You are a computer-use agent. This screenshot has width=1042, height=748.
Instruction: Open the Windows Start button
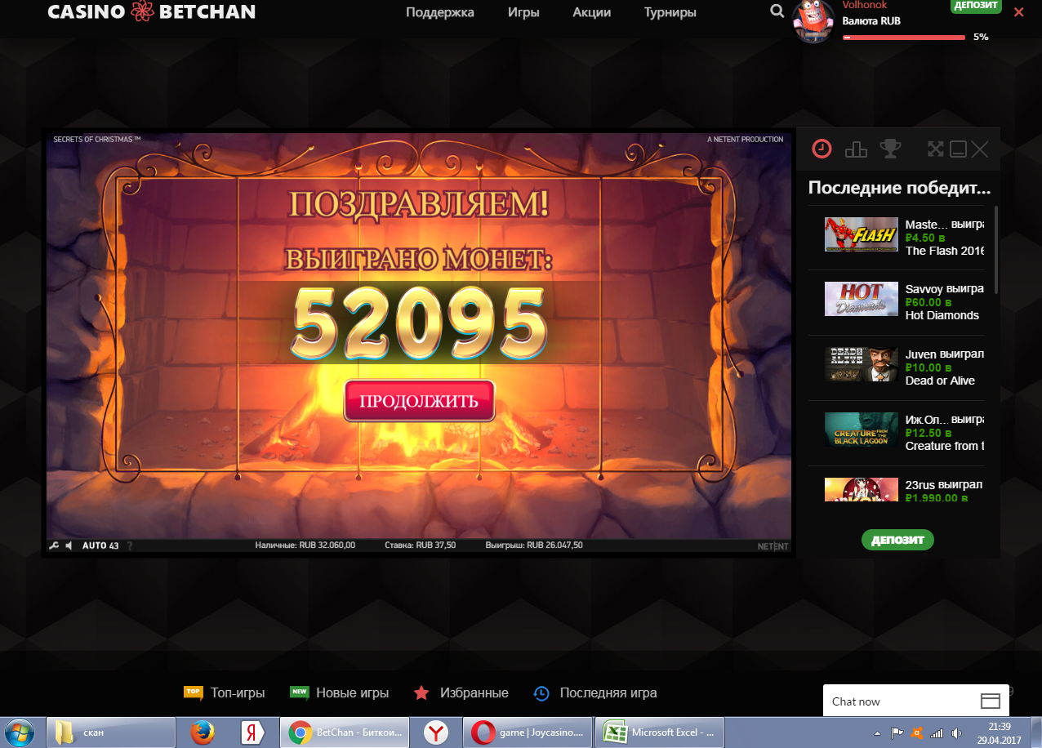pyautogui.click(x=18, y=732)
